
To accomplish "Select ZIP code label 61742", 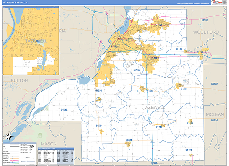I will click(200, 52).
